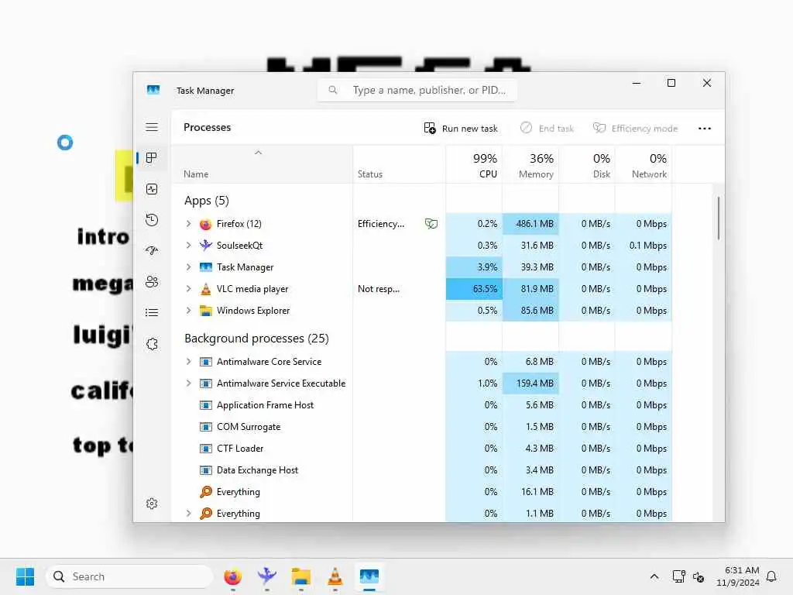Open the three-dot more options menu
Image resolution: width=793 pixels, height=595 pixels.
705,129
